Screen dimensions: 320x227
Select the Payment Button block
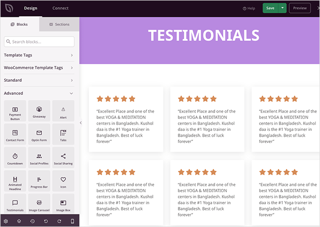click(15, 112)
